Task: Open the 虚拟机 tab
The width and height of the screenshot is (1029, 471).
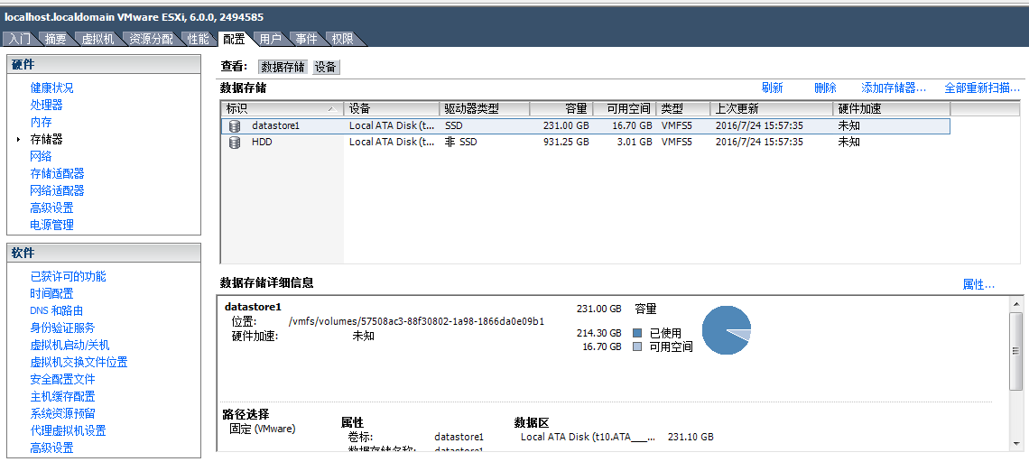Action: click(x=97, y=40)
